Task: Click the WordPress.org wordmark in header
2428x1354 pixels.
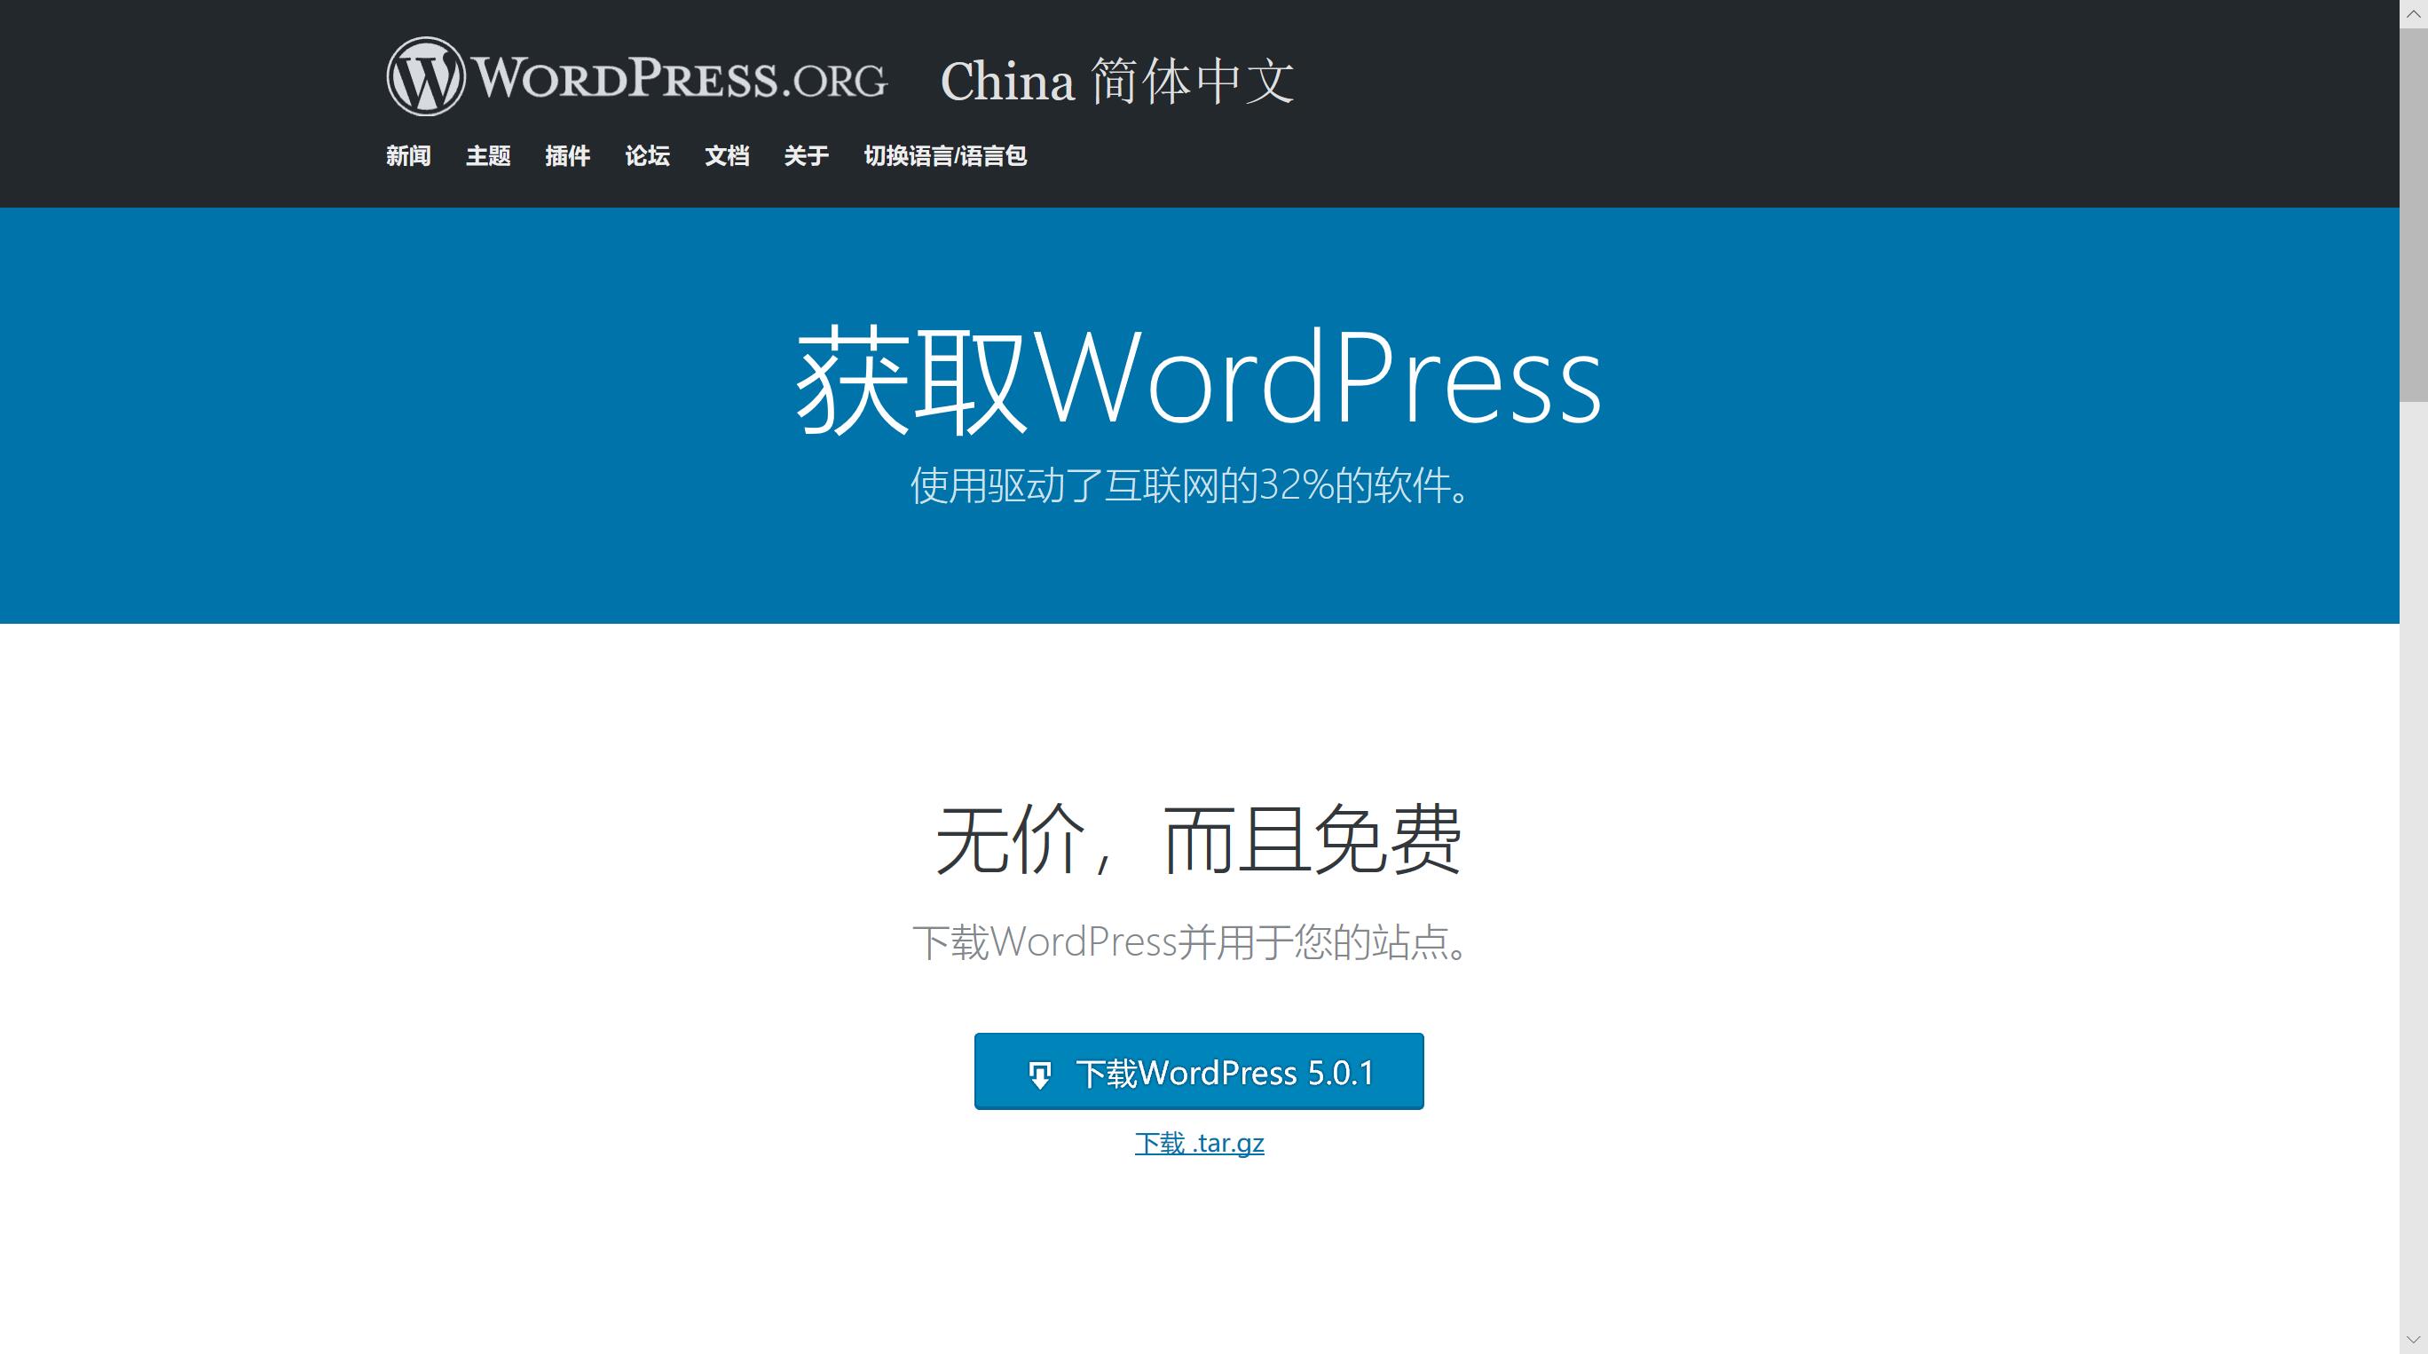Action: tap(679, 77)
